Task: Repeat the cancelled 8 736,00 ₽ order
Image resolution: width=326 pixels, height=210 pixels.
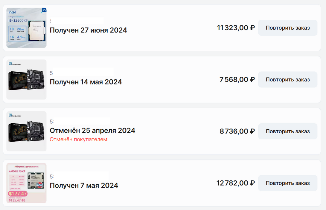Action: (x=287, y=131)
